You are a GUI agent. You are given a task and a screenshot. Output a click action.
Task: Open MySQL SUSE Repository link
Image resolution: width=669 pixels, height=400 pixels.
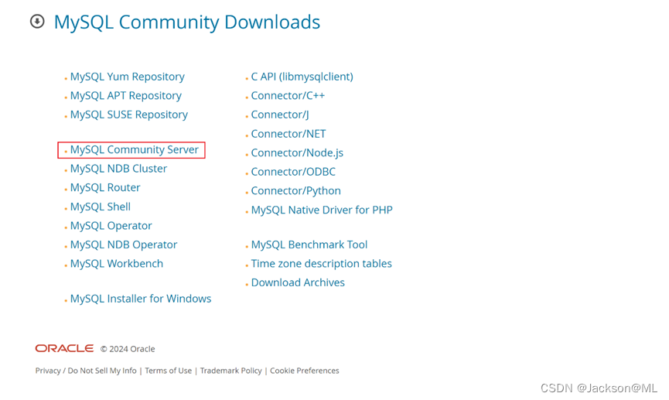(129, 115)
